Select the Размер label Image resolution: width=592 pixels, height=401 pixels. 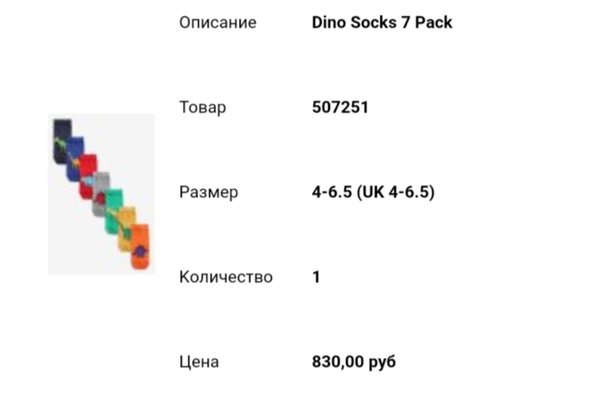208,192
